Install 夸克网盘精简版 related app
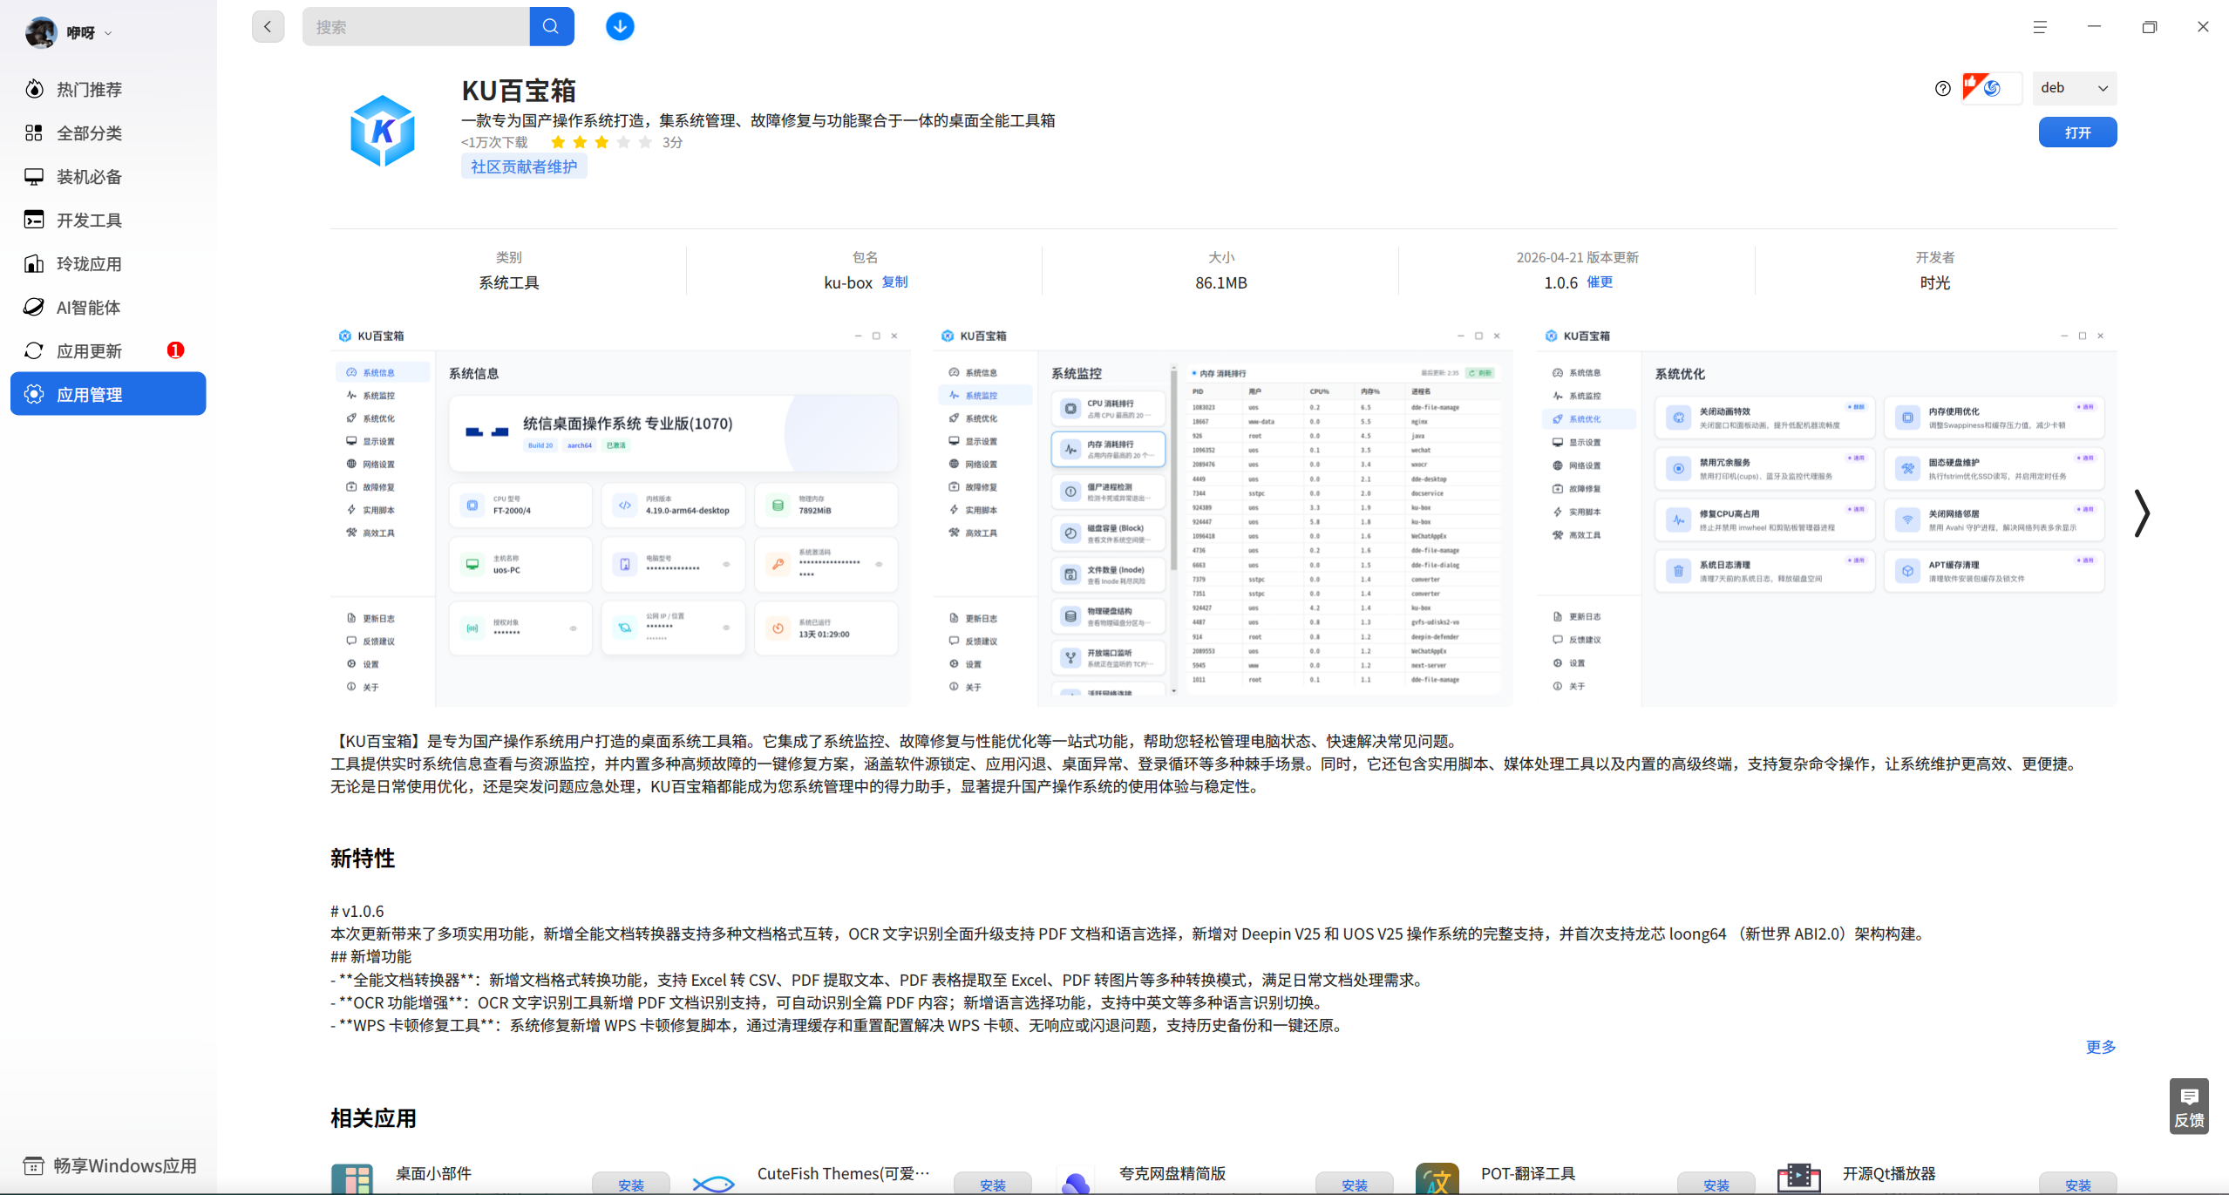Image resolution: width=2229 pixels, height=1195 pixels. pyautogui.click(x=1355, y=1185)
